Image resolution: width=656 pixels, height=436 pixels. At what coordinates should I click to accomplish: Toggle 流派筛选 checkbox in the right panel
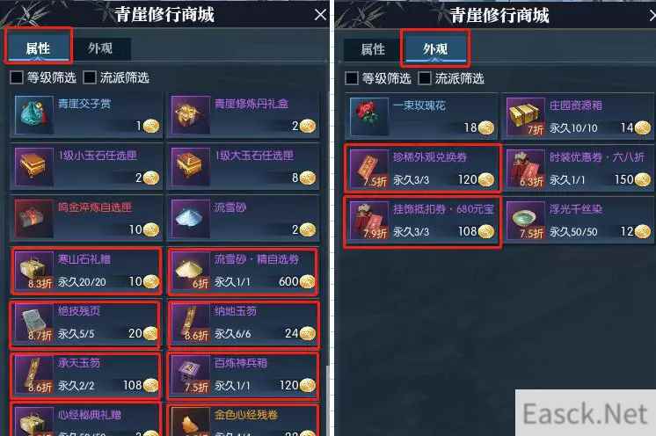click(425, 78)
